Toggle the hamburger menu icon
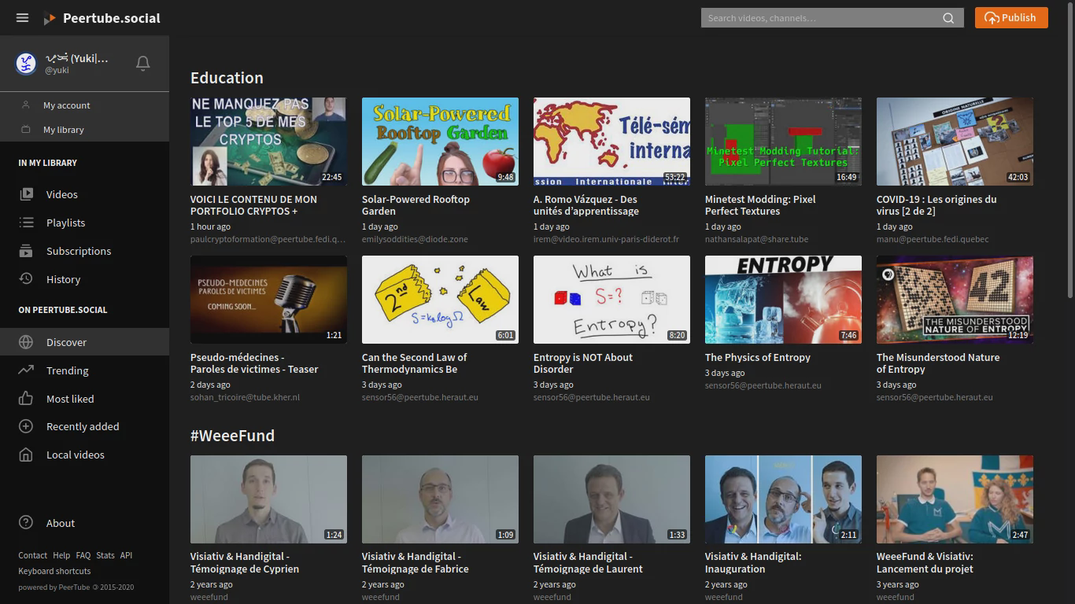Screen dimensions: 1075x604 click(x=22, y=17)
